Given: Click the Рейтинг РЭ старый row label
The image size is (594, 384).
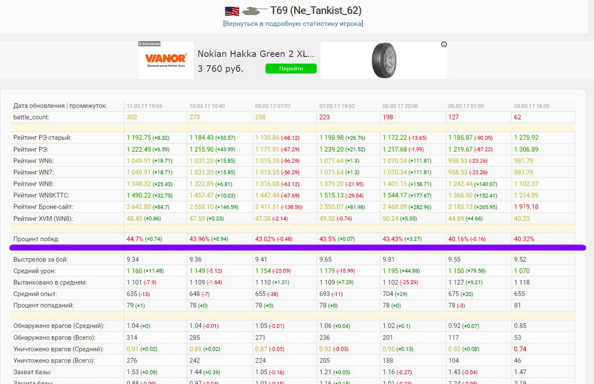Looking at the screenshot, I should point(43,137).
